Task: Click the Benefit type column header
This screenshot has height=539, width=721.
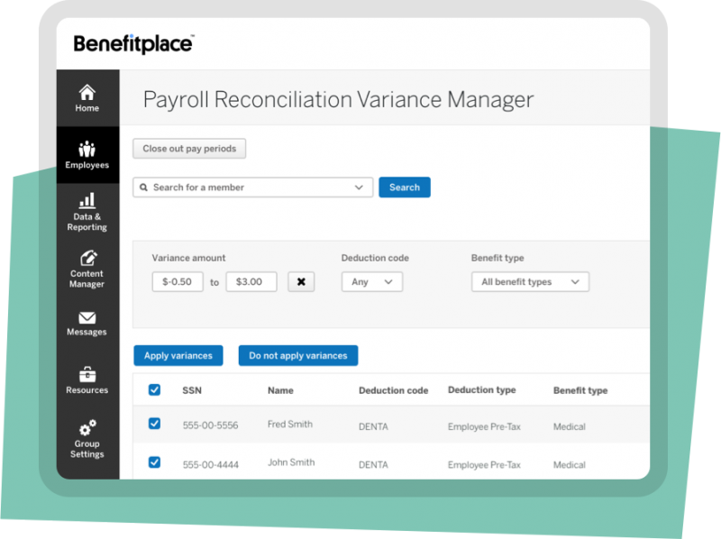Action: (580, 390)
